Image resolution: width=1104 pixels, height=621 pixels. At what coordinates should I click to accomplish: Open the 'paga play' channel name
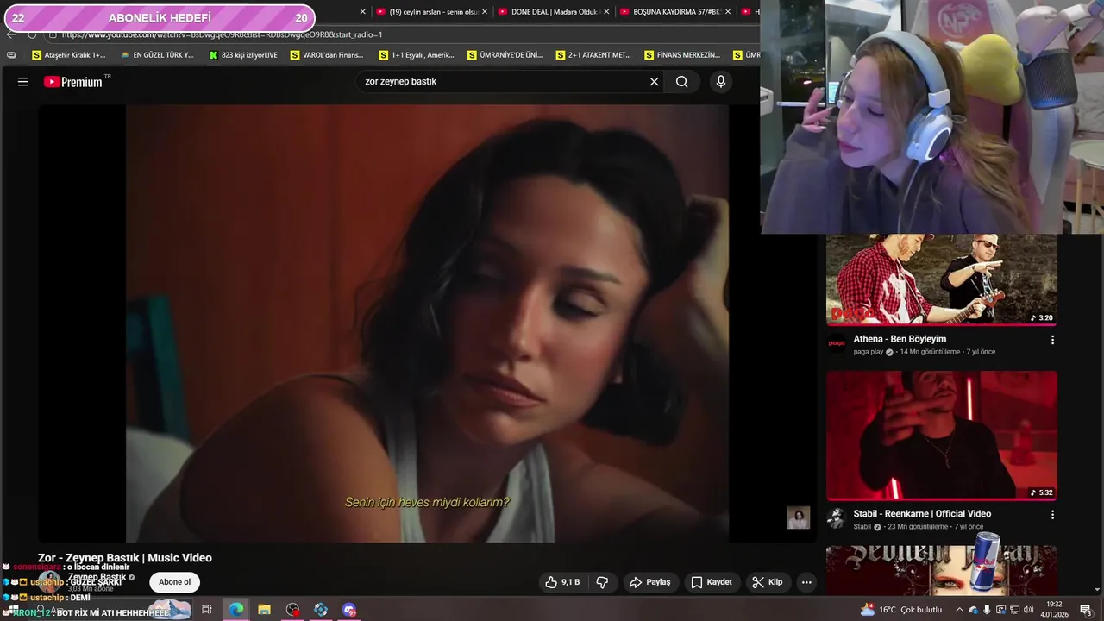pyautogui.click(x=869, y=352)
